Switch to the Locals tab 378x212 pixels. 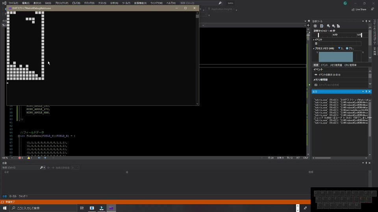click(13, 196)
